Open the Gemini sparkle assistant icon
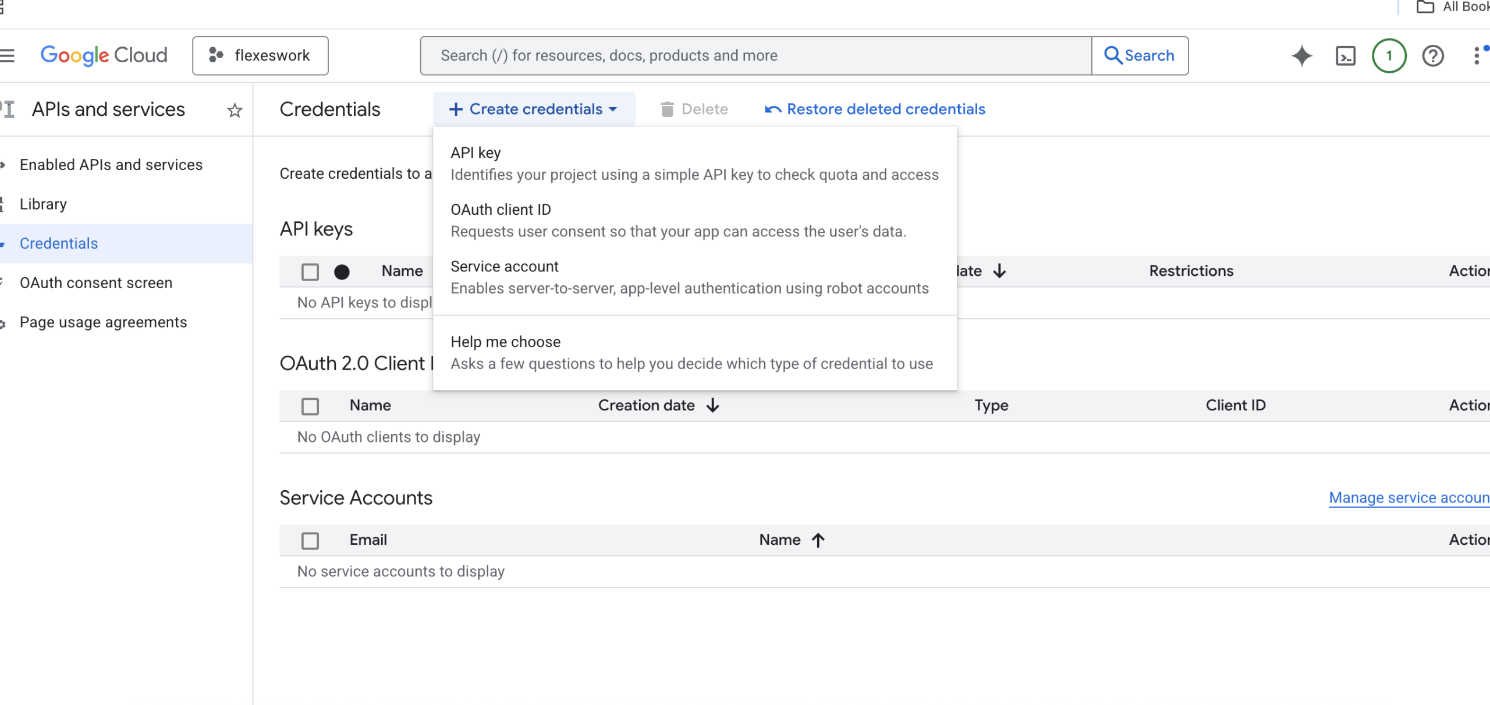 pos(1301,56)
